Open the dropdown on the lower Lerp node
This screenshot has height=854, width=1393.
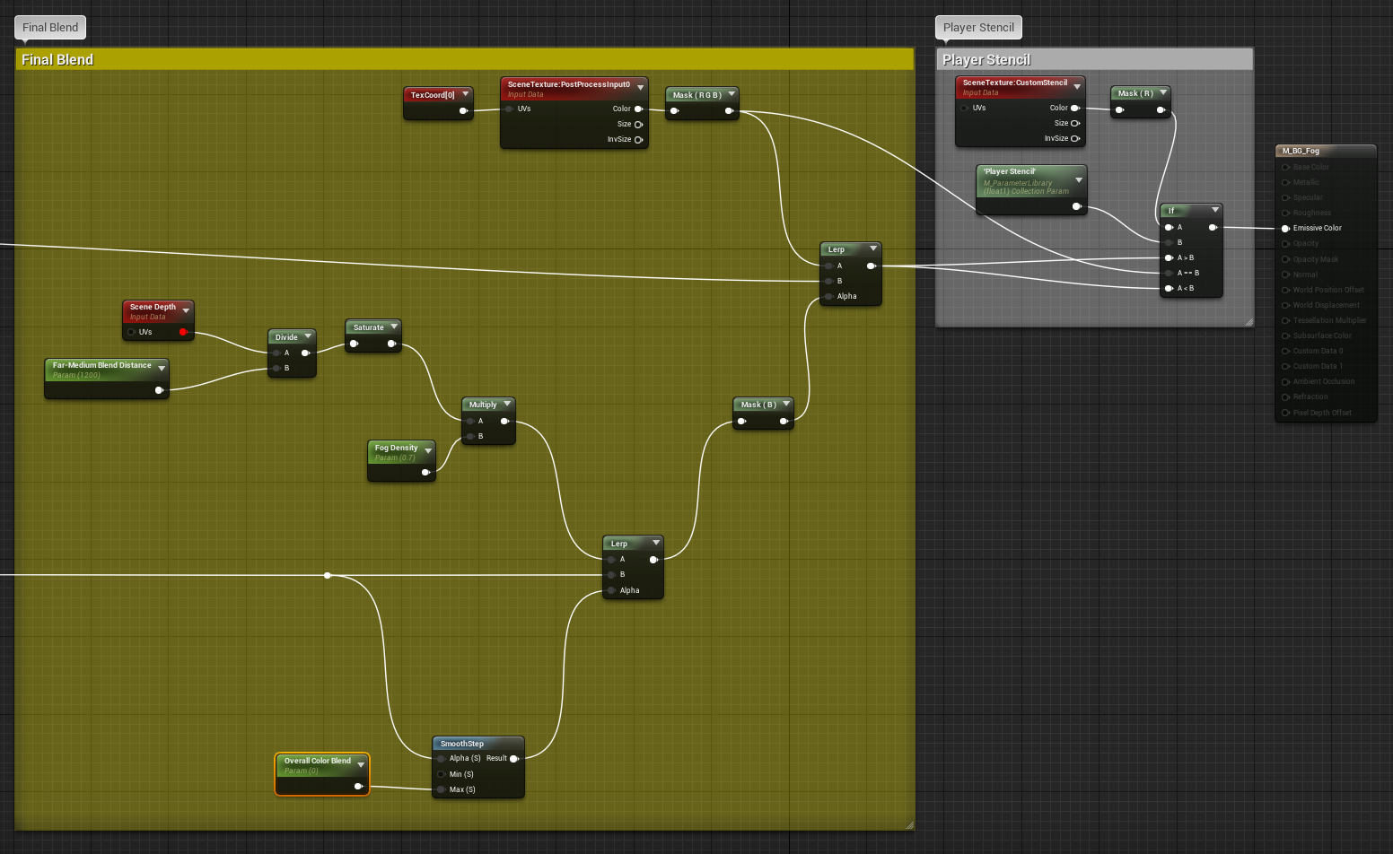(x=656, y=543)
